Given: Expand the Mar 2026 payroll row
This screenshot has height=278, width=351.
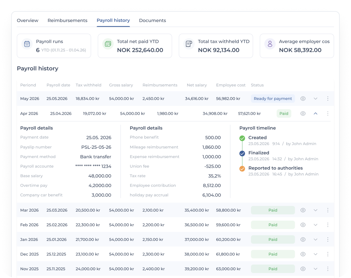Looking at the screenshot, I should [x=316, y=210].
